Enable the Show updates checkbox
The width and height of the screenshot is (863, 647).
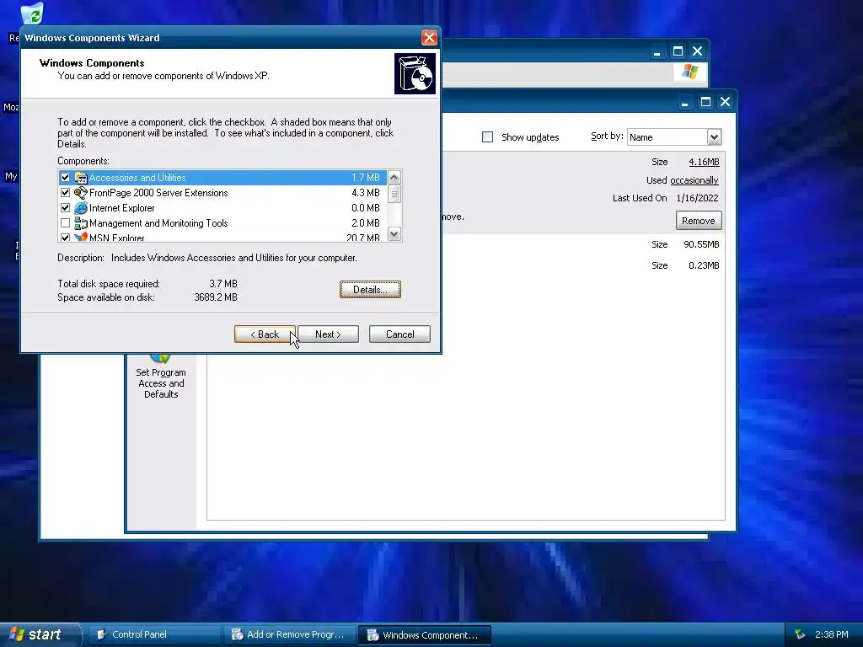pos(488,137)
